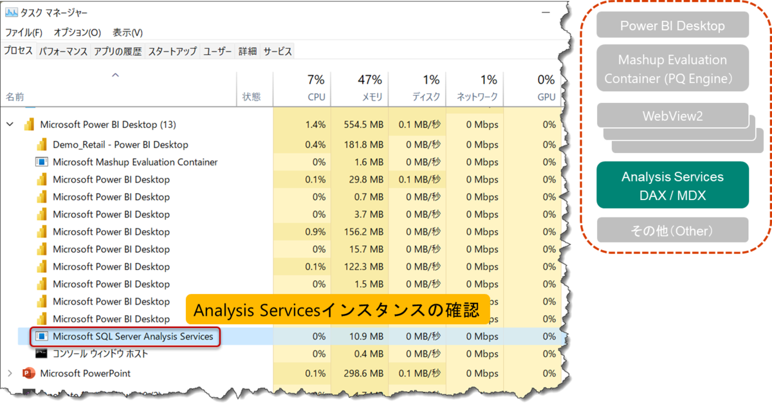Click the Microsoft PowerPoint app icon
Screen dimensions: 772x411
(28, 373)
